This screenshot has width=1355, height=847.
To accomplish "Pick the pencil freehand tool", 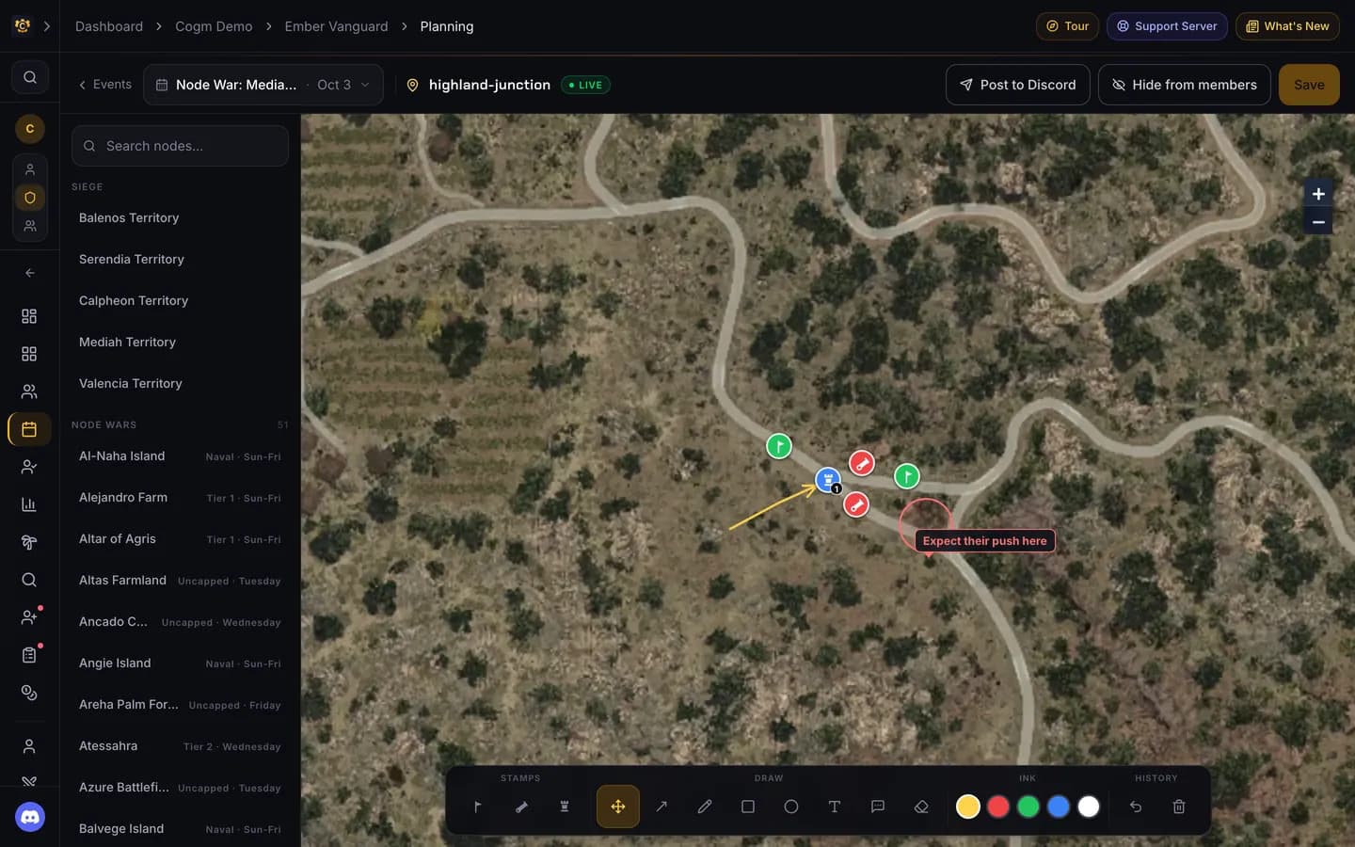I will pyautogui.click(x=705, y=807).
